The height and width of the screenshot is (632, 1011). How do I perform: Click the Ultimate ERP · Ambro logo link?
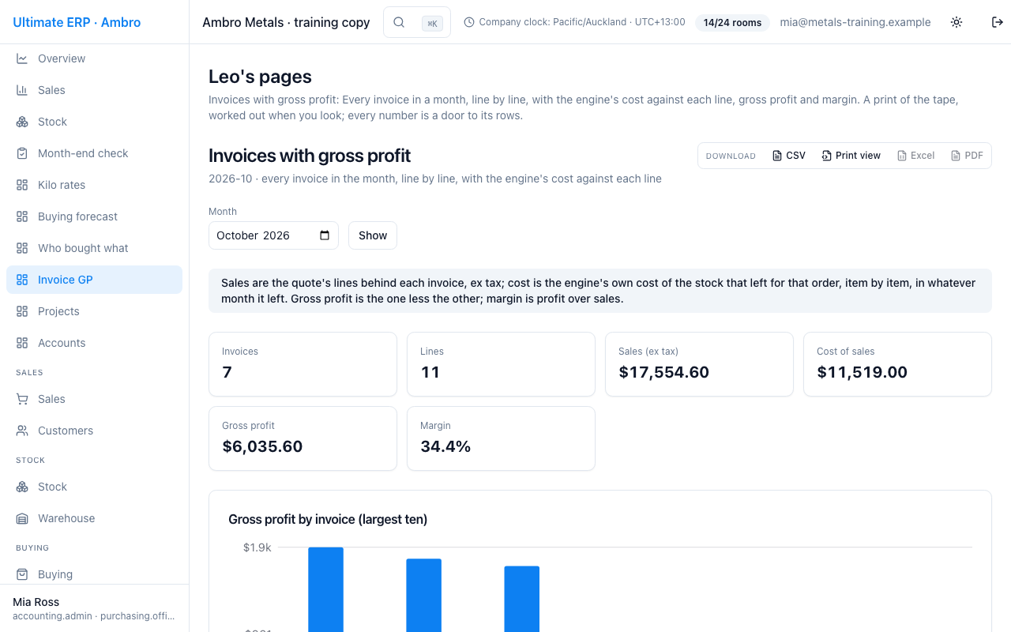point(77,22)
